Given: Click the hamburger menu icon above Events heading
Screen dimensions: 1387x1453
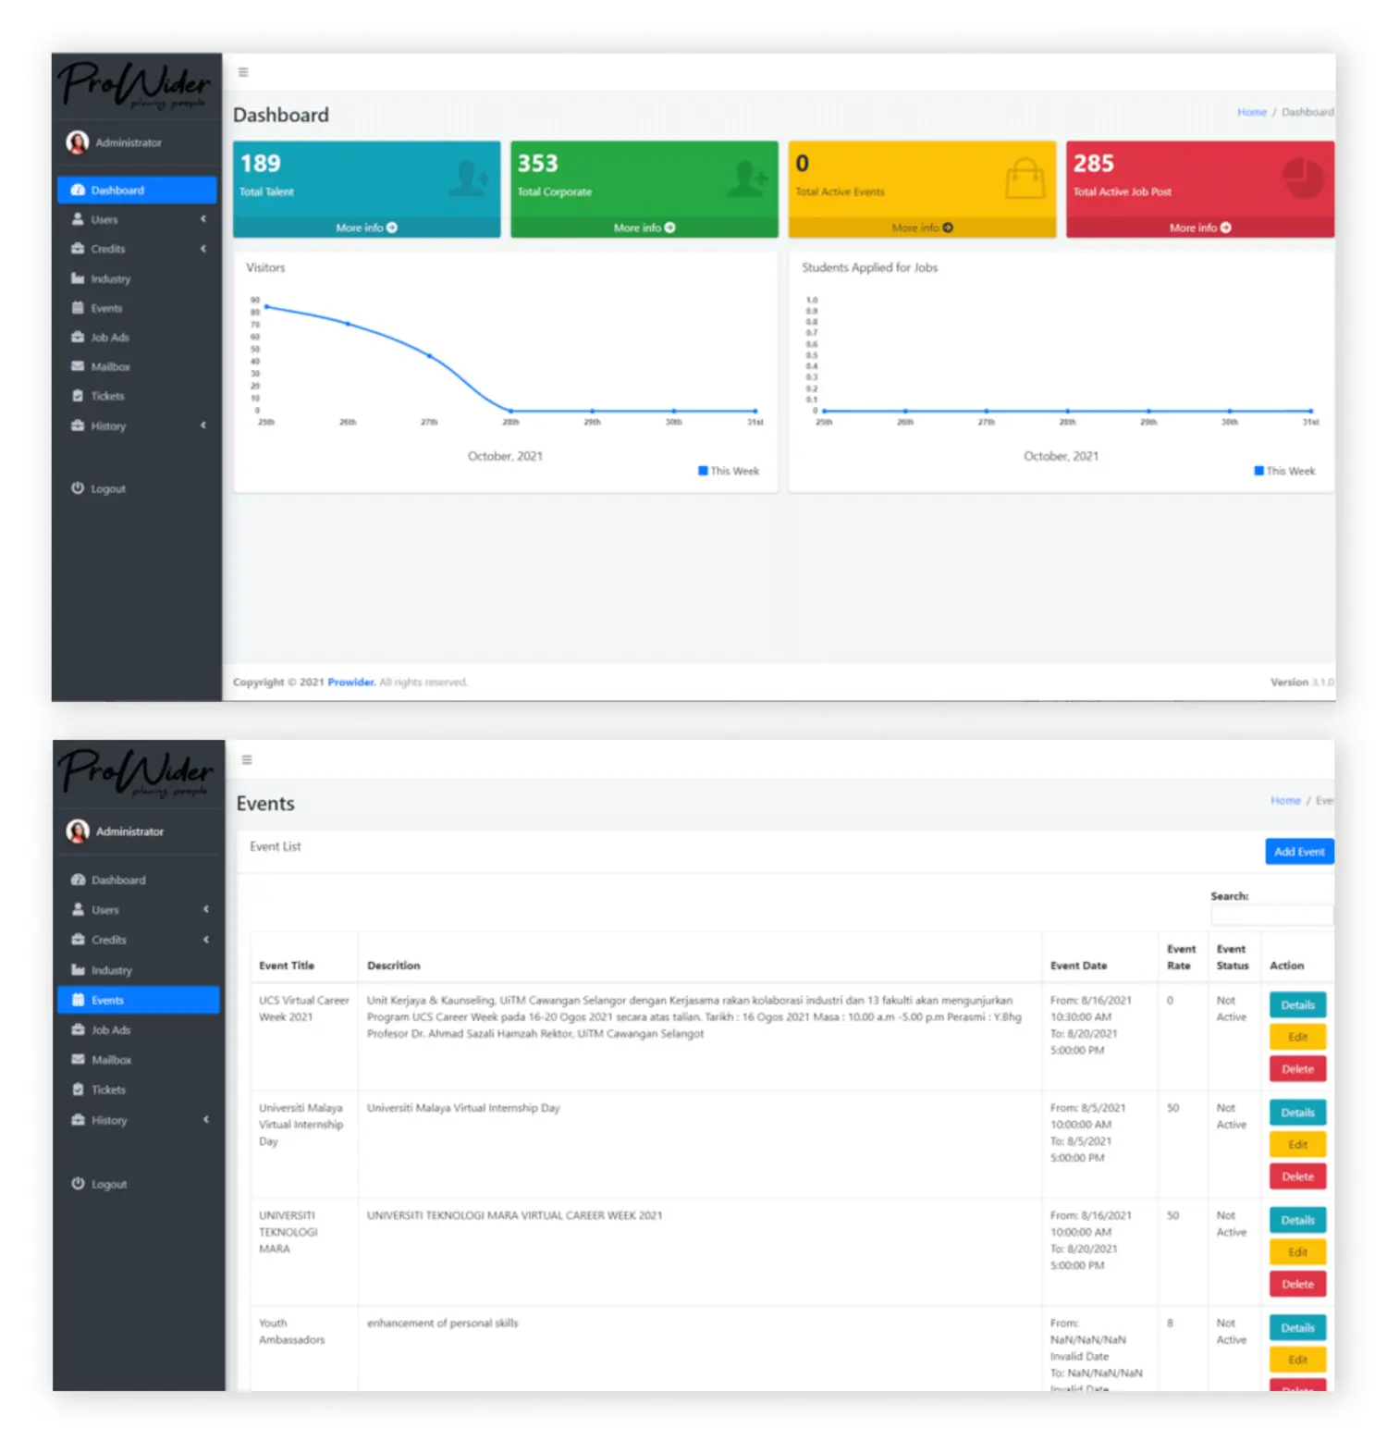Looking at the screenshot, I should pyautogui.click(x=247, y=760).
